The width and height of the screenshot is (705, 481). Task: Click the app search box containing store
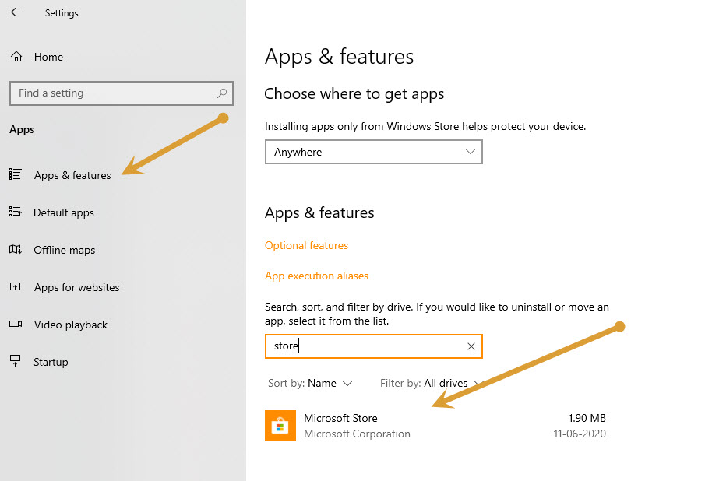(x=374, y=346)
